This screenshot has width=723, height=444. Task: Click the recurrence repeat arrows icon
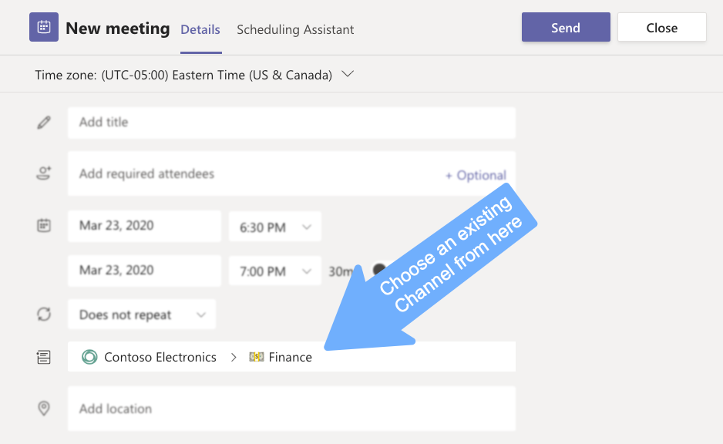coord(44,314)
